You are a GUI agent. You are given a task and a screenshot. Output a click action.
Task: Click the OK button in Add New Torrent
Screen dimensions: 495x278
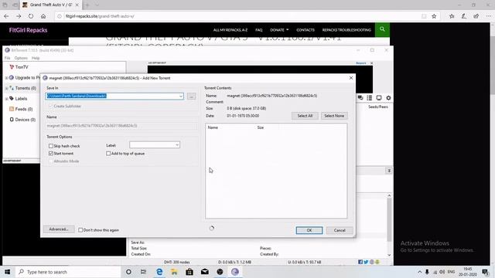(309, 230)
